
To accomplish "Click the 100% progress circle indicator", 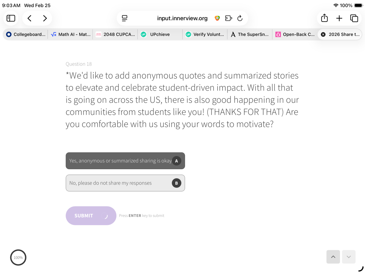I will (x=18, y=257).
